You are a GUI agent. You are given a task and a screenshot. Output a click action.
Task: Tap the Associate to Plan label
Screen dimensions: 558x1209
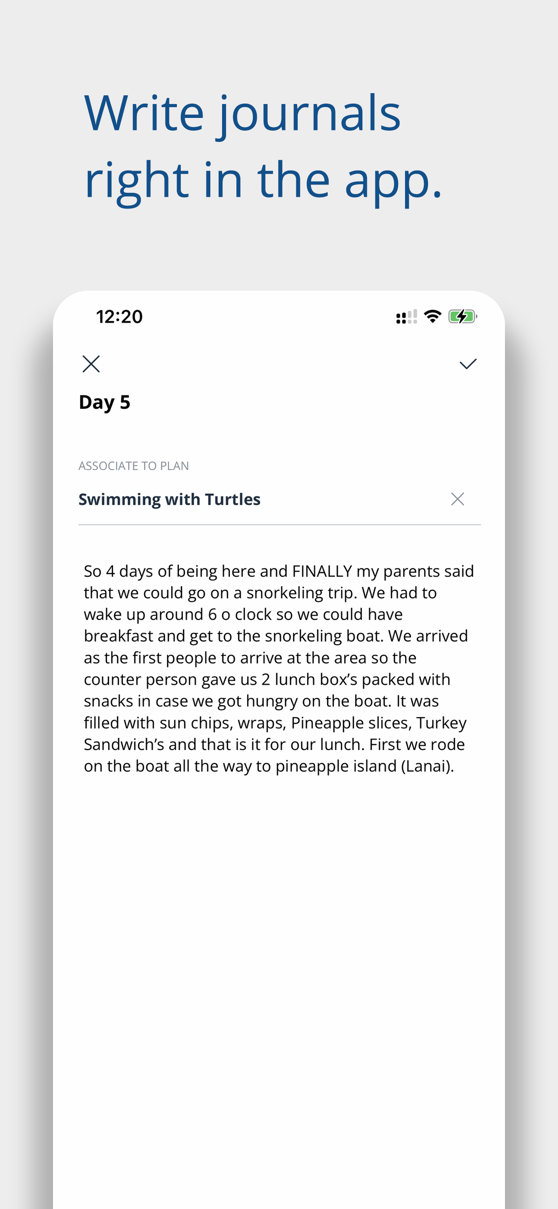coord(133,466)
